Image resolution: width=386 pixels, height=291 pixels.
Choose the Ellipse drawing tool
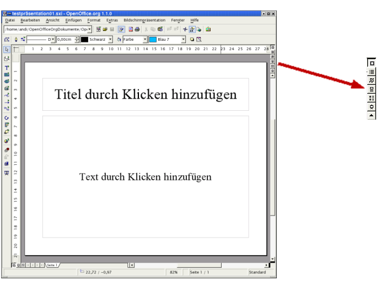pos(7,81)
